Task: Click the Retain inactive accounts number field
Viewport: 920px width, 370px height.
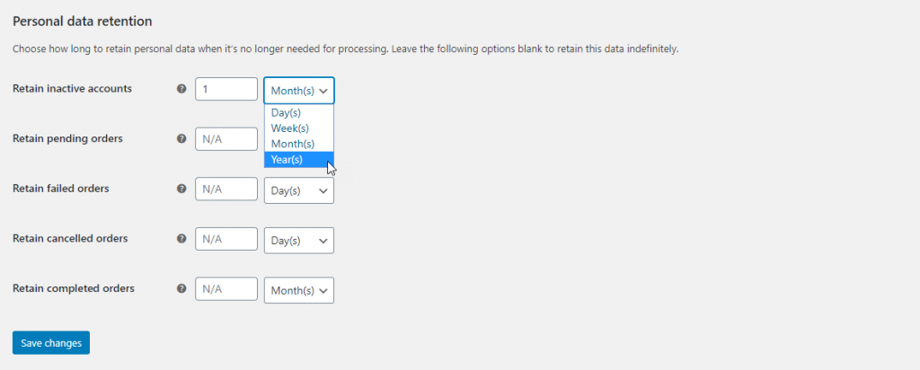Action: [226, 89]
